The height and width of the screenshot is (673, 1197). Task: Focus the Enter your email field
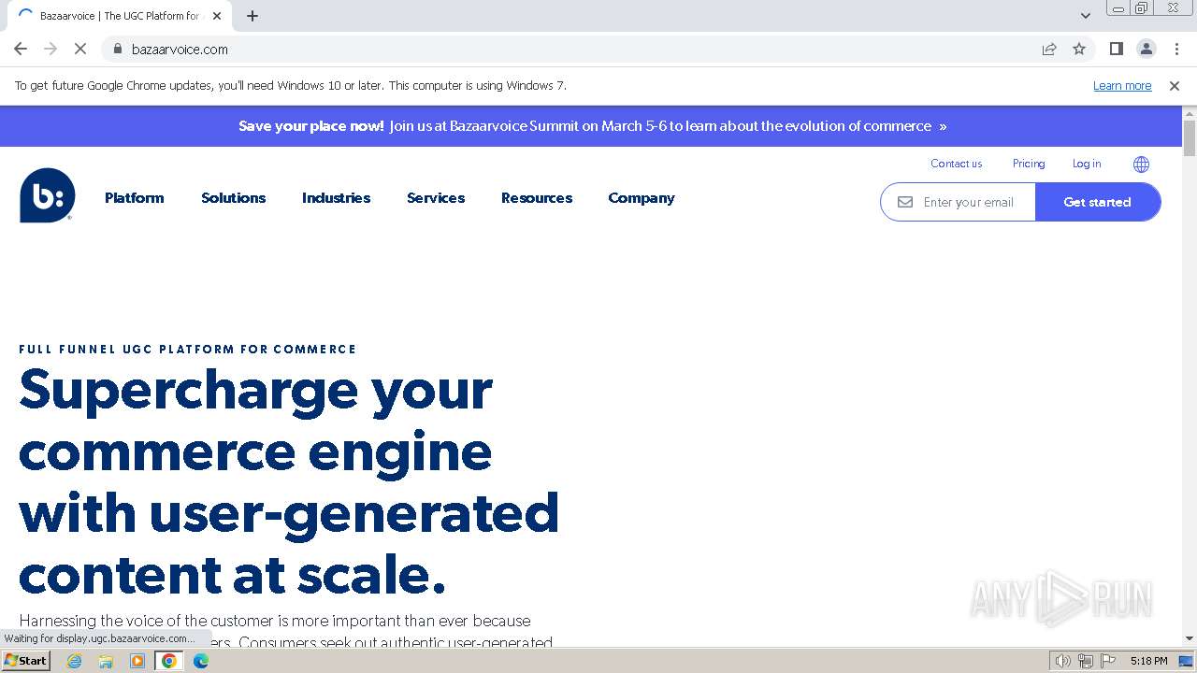(959, 202)
